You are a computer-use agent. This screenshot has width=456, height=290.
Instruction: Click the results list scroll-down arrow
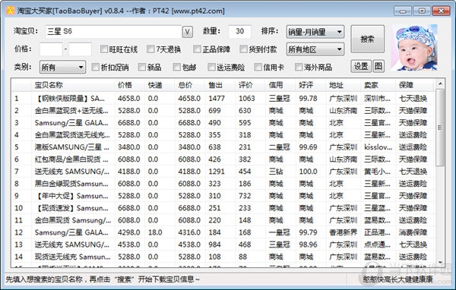[440, 263]
